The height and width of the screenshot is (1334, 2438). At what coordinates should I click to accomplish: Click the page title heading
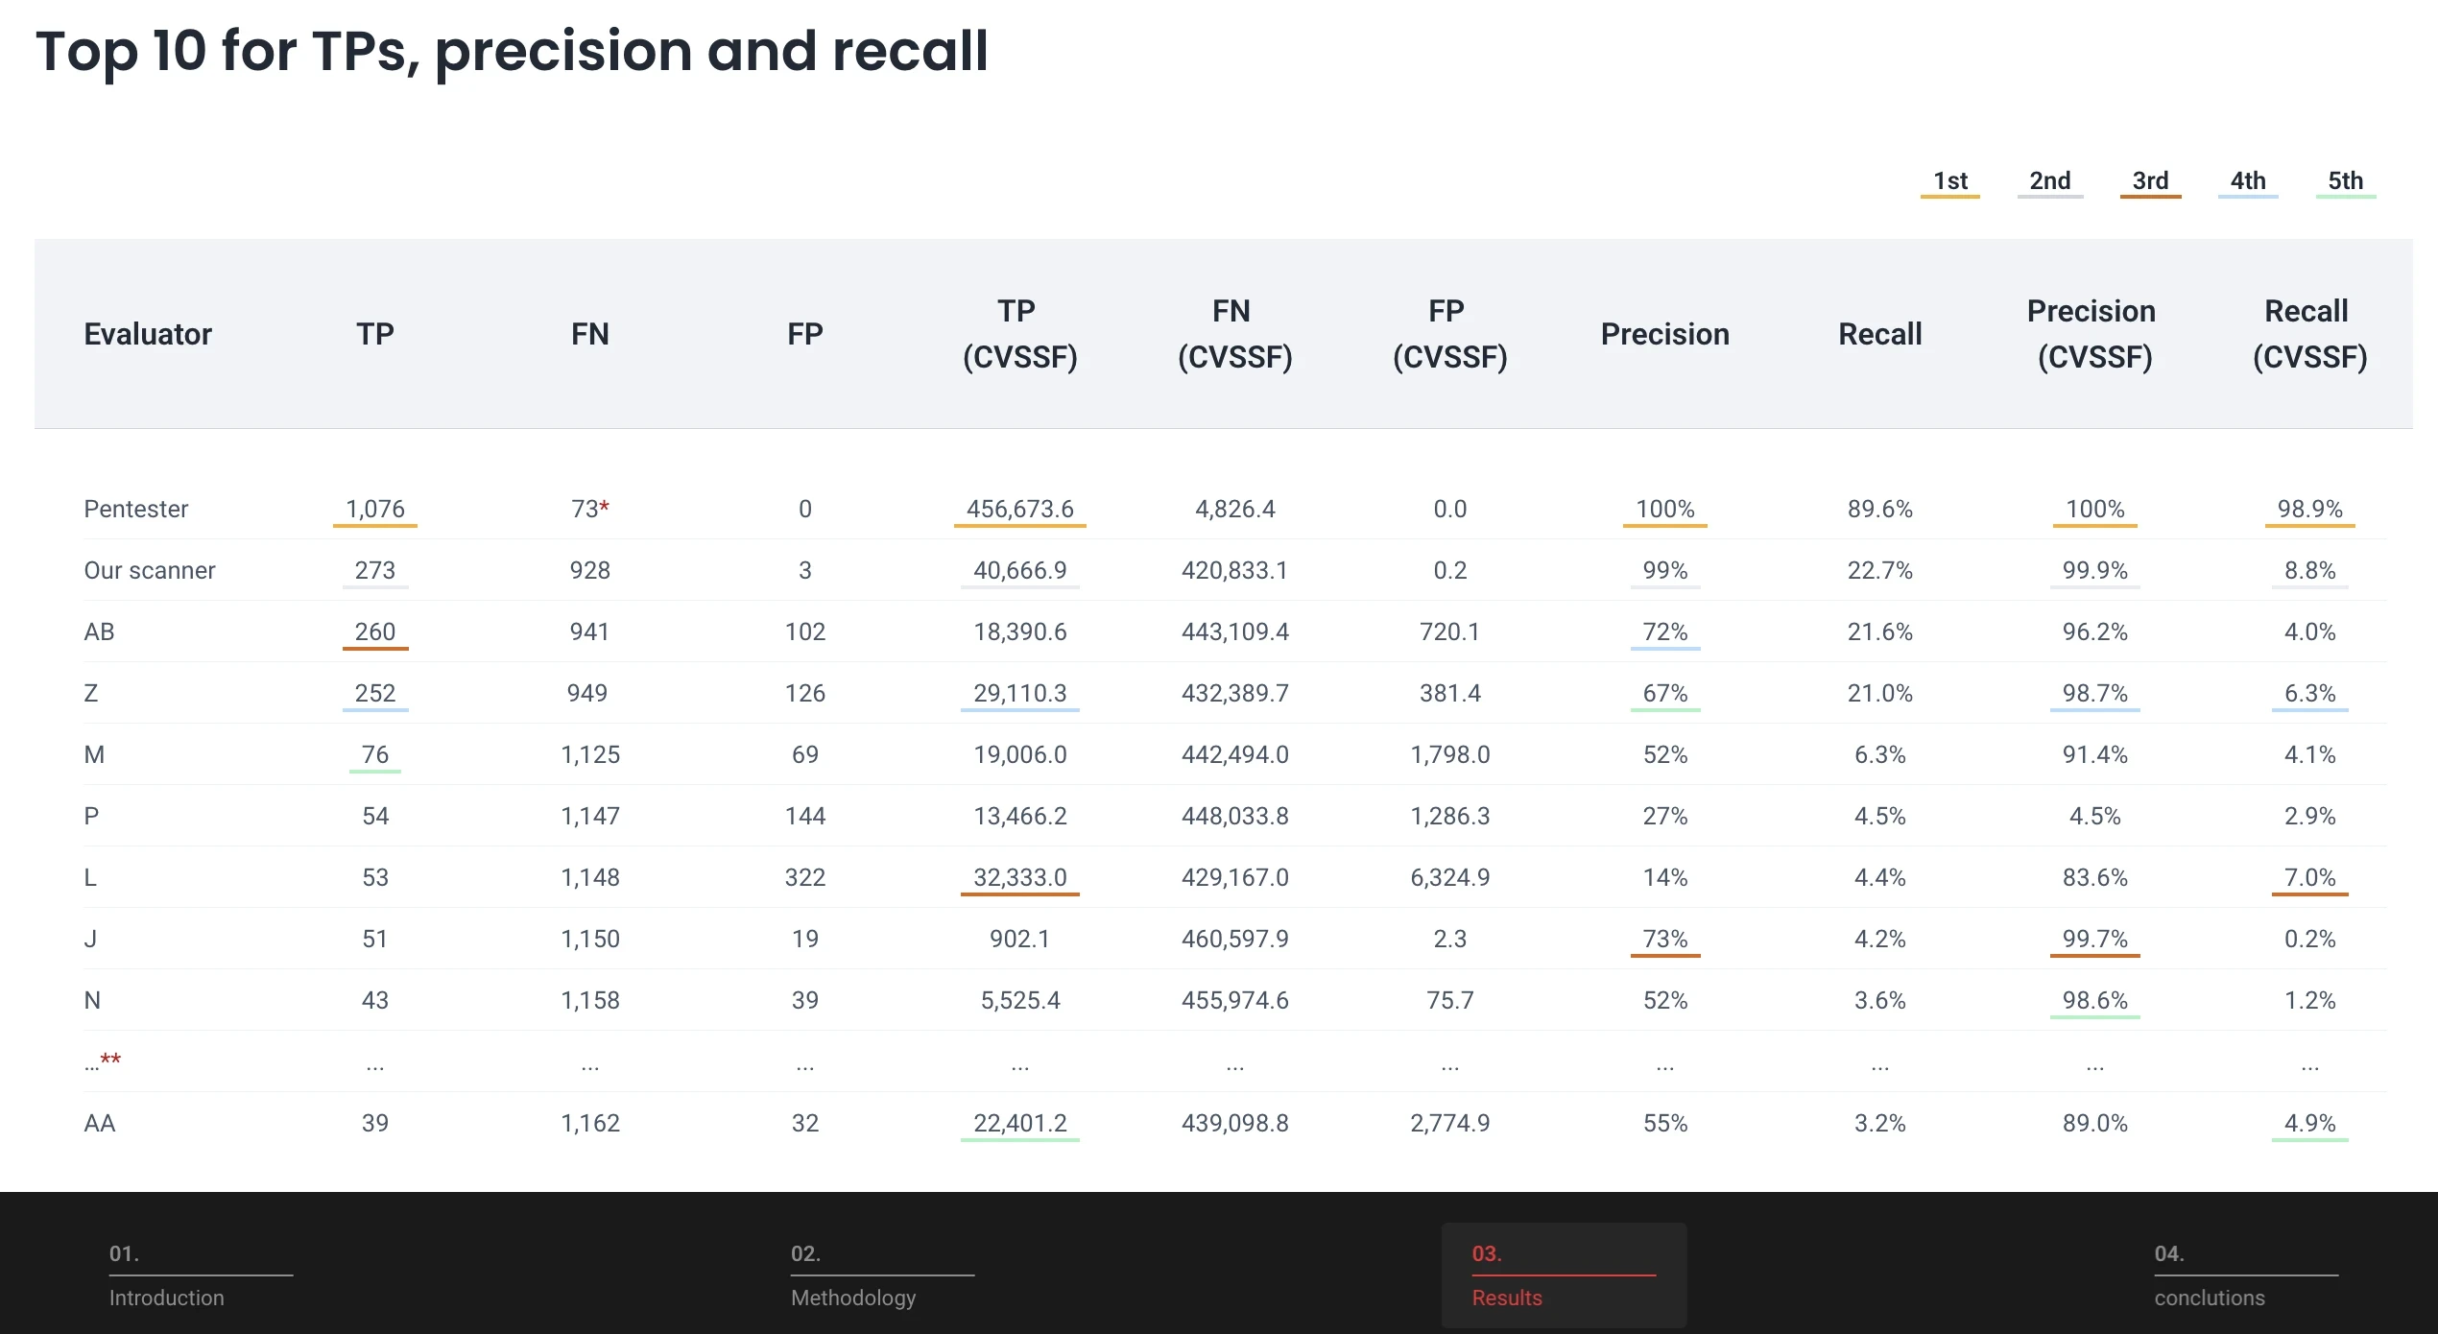(x=512, y=51)
